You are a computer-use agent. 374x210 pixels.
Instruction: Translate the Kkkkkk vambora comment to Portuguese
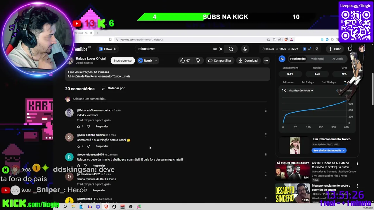(94, 120)
